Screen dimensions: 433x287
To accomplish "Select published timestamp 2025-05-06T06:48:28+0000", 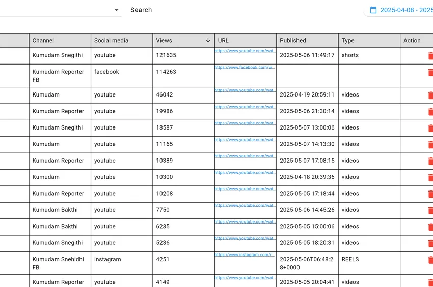I will tap(307, 263).
